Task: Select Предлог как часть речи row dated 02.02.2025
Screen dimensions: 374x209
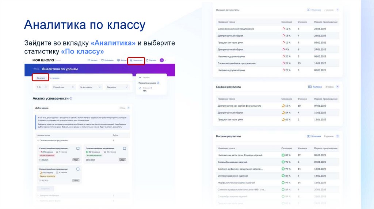Action: pyautogui.click(x=278, y=43)
